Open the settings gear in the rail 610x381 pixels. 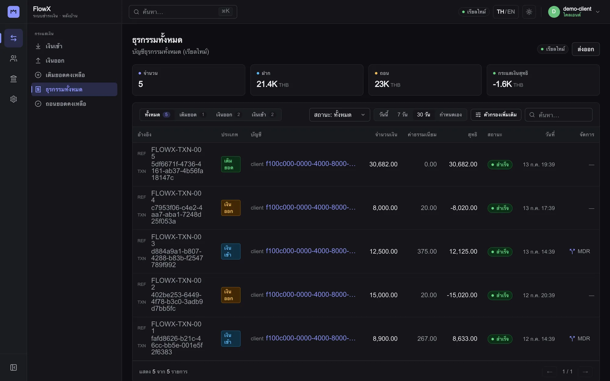(13, 99)
